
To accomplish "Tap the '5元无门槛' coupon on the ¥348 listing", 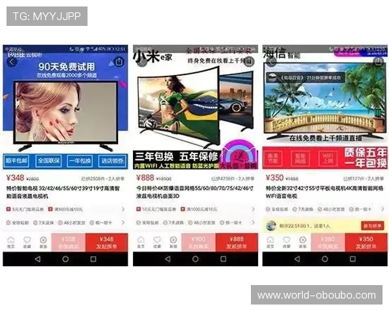I will click(x=25, y=209).
